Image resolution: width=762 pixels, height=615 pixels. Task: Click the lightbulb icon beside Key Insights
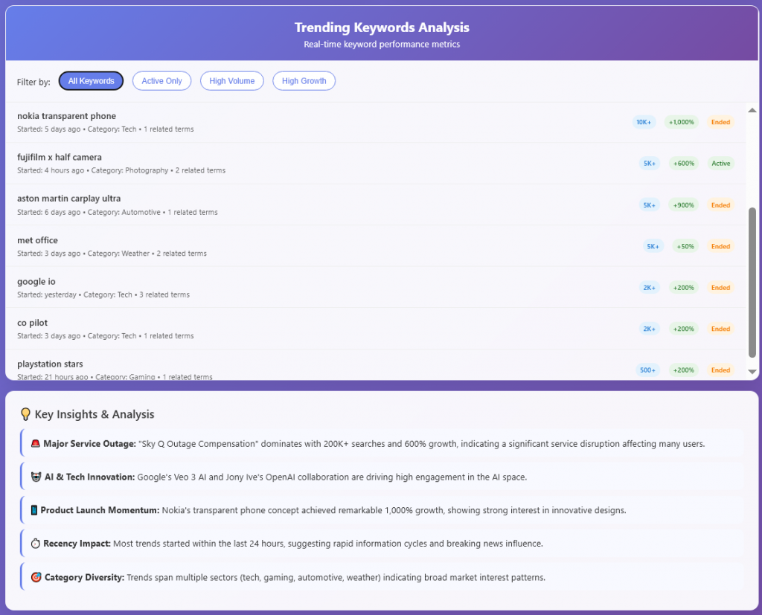point(25,414)
